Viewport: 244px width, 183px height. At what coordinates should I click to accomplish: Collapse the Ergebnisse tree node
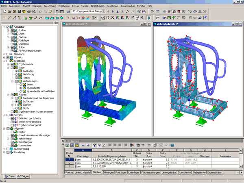(x=4, y=61)
